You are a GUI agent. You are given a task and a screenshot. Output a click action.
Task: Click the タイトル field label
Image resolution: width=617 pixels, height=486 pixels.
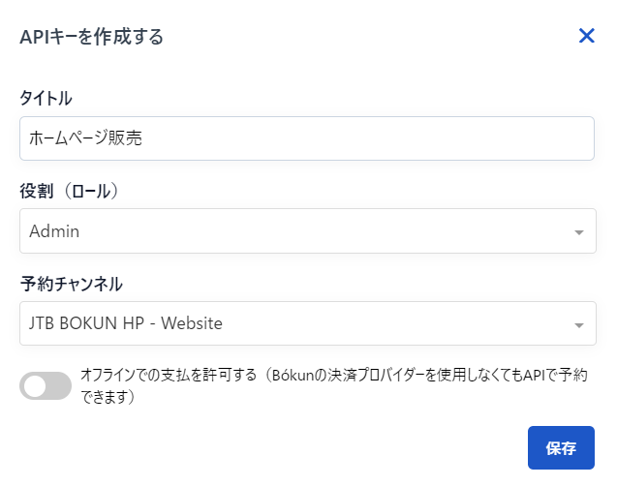(x=46, y=97)
